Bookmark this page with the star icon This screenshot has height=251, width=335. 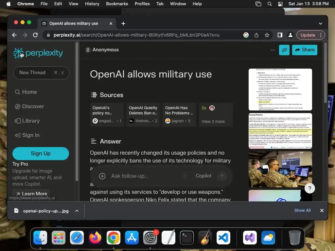267,35
